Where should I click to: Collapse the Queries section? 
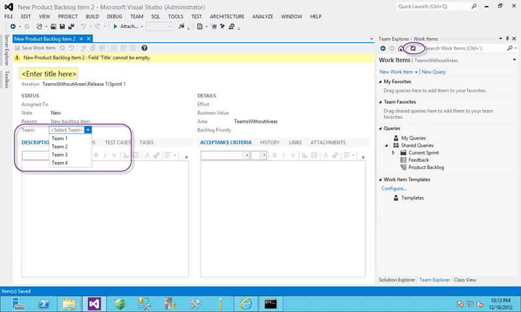(x=380, y=128)
